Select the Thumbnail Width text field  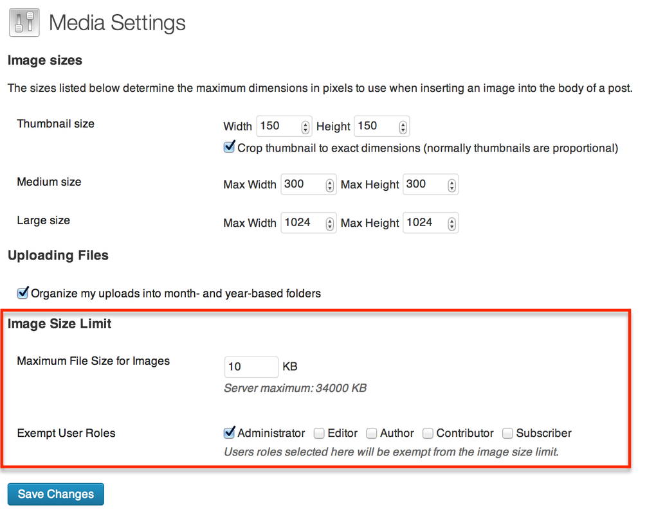tap(277, 126)
